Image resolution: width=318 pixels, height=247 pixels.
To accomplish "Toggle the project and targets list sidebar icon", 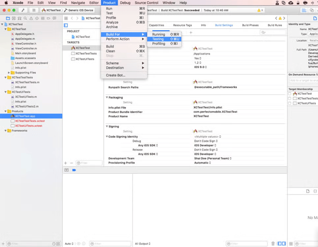I will (66, 25).
